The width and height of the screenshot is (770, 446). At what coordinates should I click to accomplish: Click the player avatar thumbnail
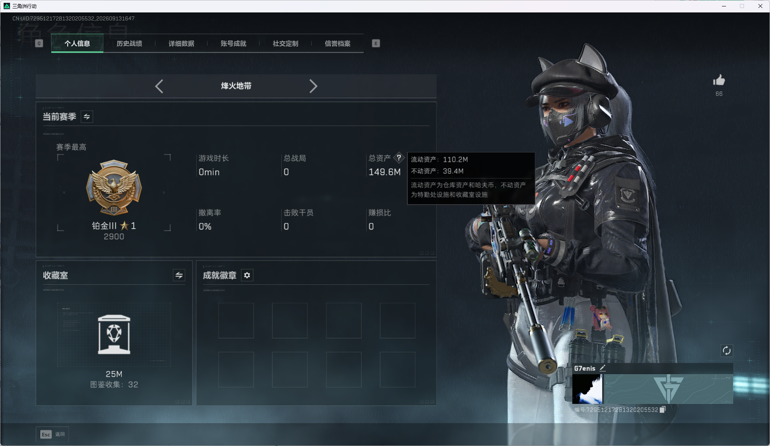[587, 389]
